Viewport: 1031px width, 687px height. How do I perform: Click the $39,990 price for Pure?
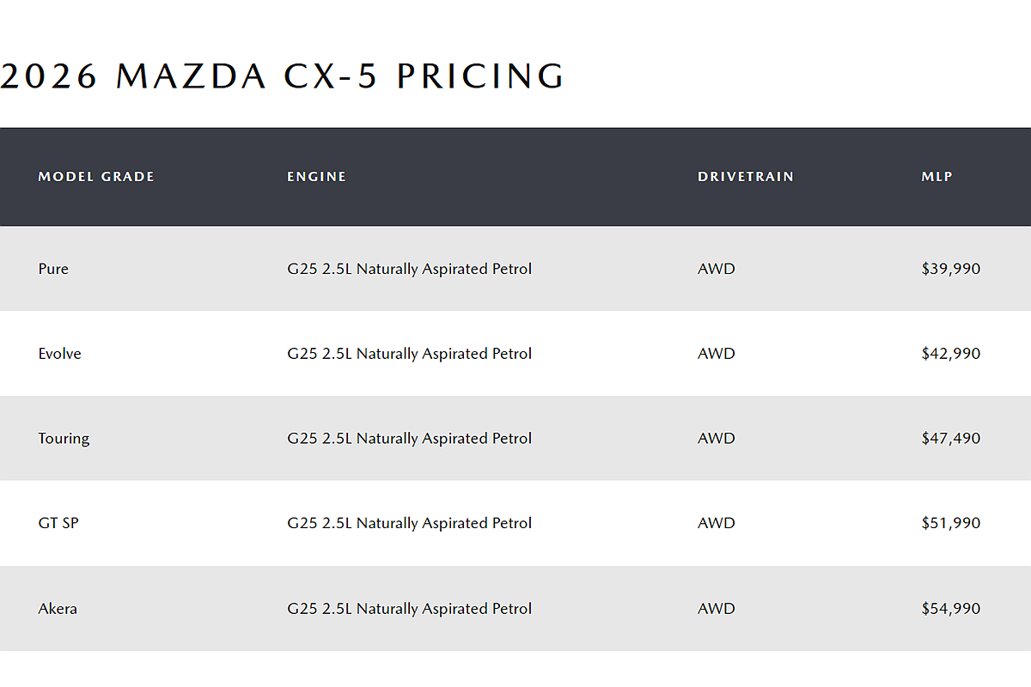click(x=950, y=269)
